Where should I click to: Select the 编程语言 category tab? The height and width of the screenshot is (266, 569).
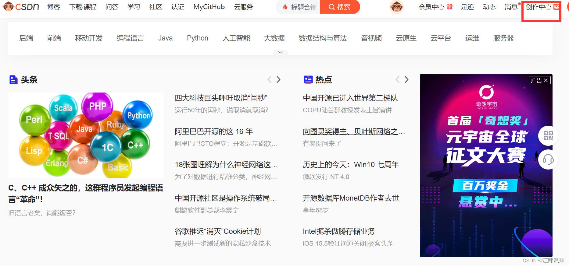click(130, 38)
